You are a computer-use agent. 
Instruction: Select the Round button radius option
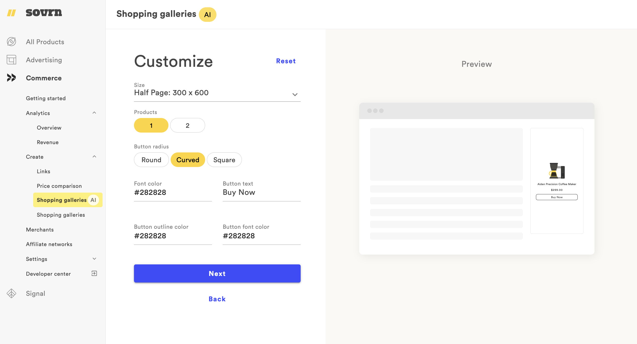151,160
